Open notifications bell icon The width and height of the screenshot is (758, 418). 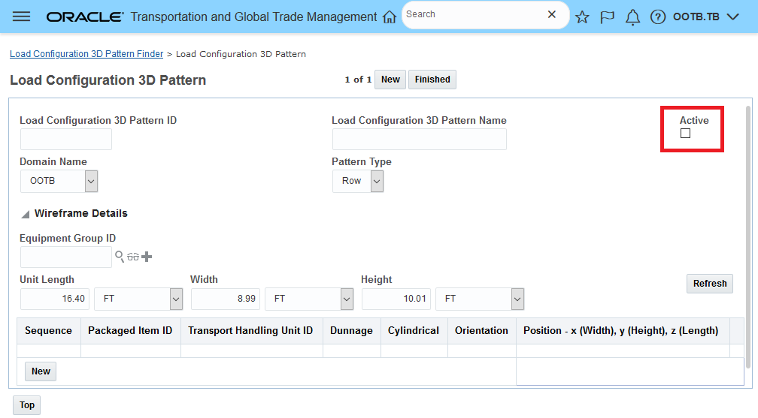pos(633,17)
